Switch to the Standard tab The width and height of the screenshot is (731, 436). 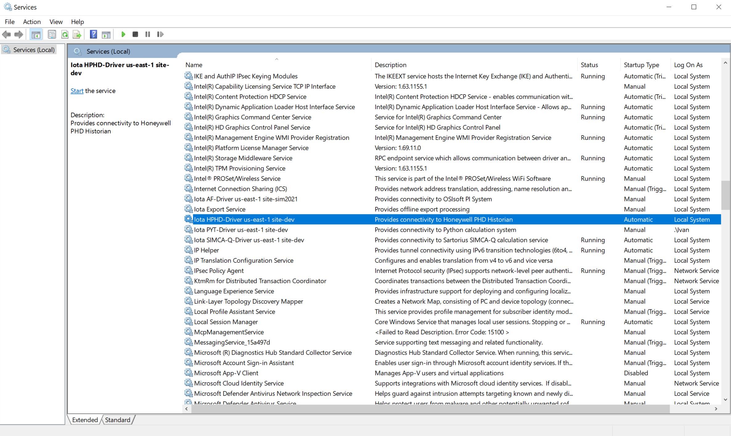[x=117, y=420]
